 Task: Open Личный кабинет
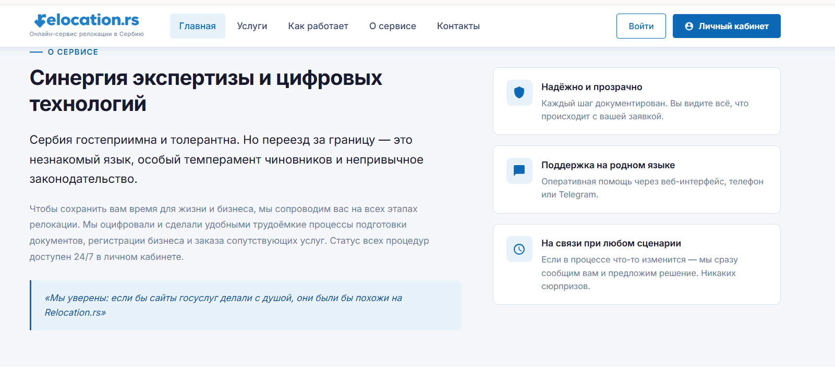[x=727, y=26]
